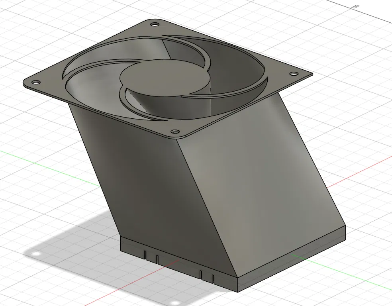The image size is (392, 306).
Task: Pick the mounting hole at plate's front corner
Action: pos(175,131)
